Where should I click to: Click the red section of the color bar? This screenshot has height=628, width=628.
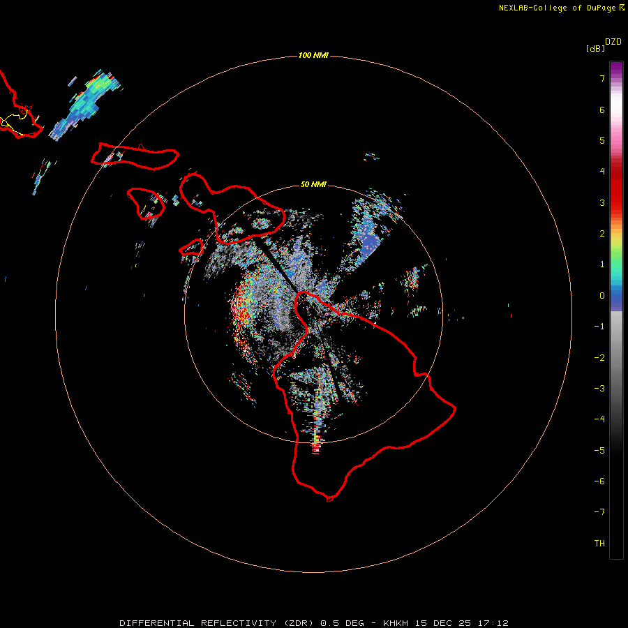(x=616, y=188)
